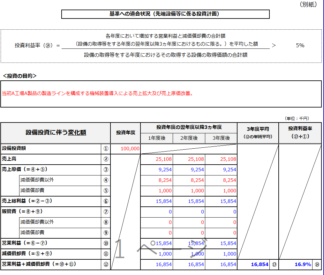Viewport: 324px width, 275px height.
Task: Select the 営業利益（＝⑥－⑦）row label
Action: click(x=51, y=243)
